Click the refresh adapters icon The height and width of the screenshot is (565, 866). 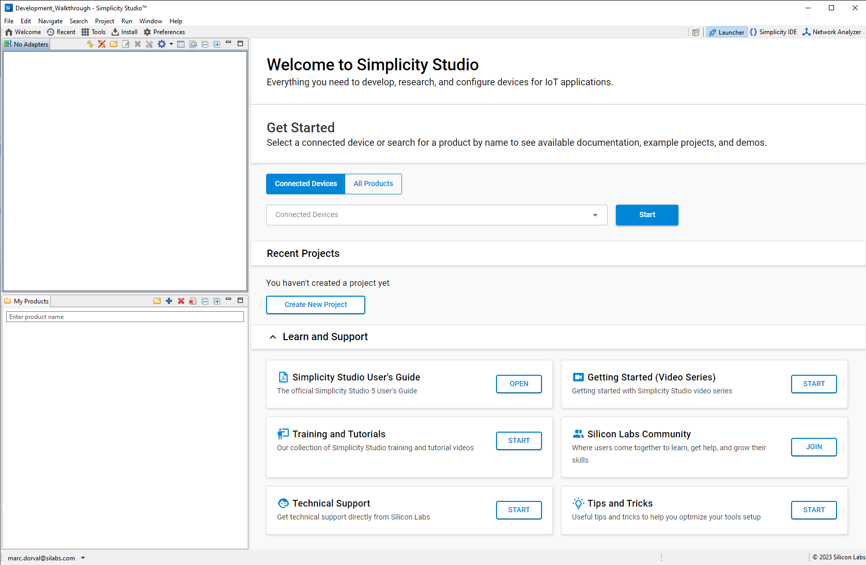tap(90, 44)
